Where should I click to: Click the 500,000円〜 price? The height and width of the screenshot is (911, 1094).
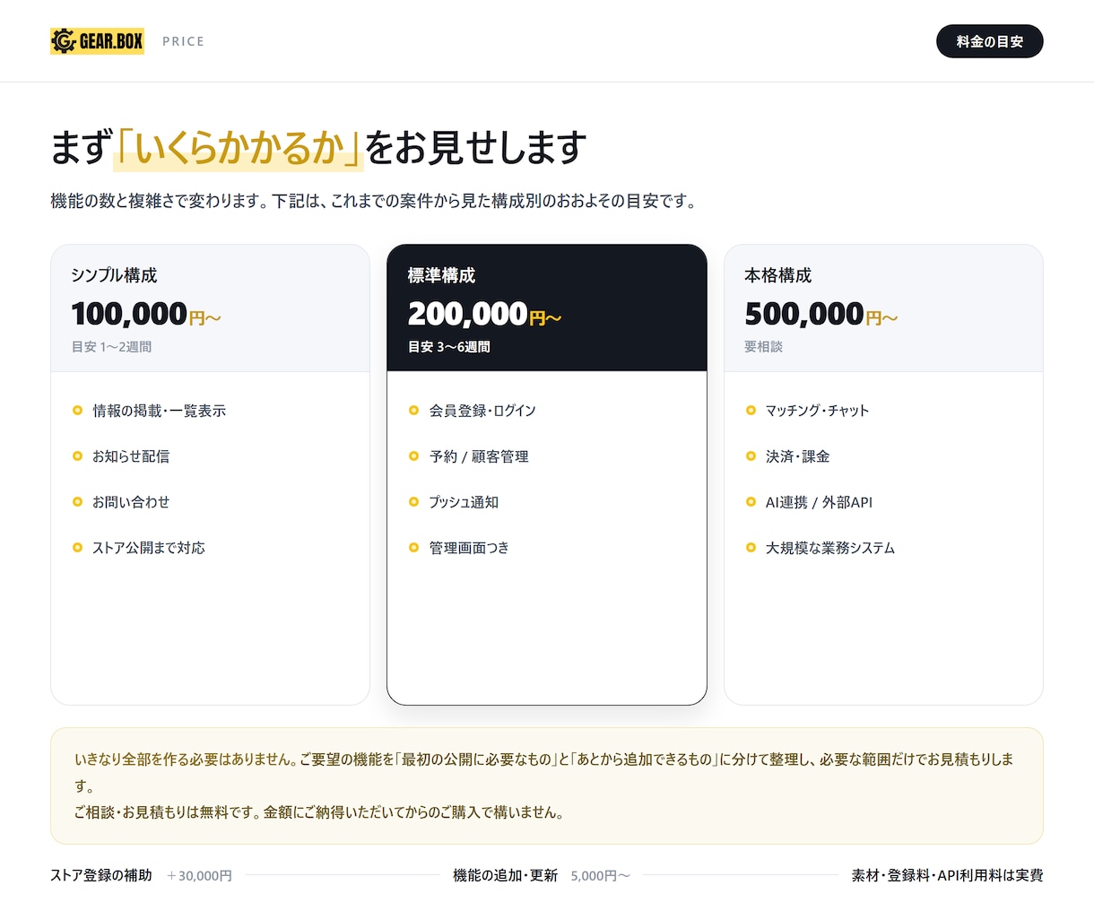pyautogui.click(x=820, y=314)
